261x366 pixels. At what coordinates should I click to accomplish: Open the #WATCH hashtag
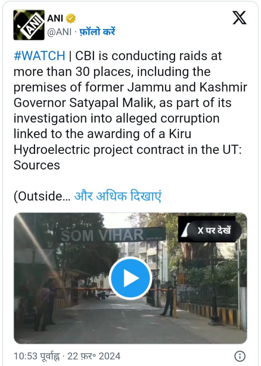[x=39, y=56]
